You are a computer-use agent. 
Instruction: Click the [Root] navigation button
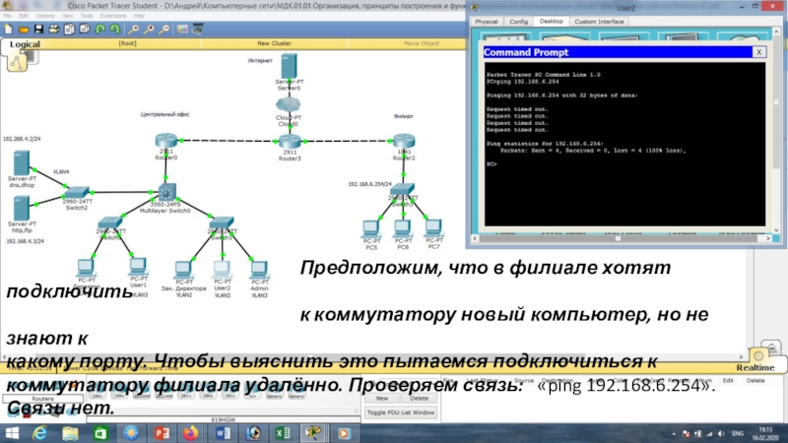pyautogui.click(x=127, y=43)
